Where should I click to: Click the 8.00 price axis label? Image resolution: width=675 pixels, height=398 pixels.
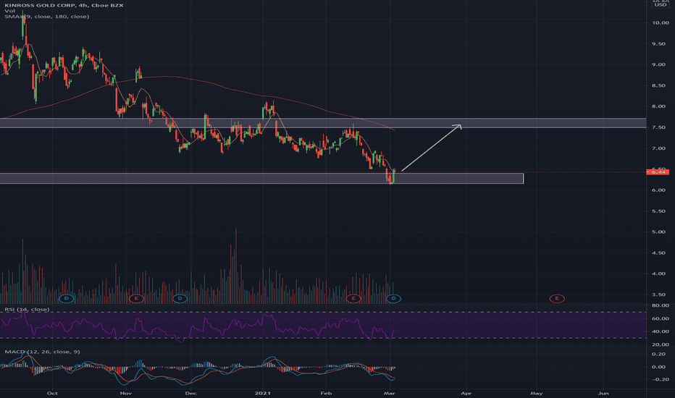(x=660, y=106)
